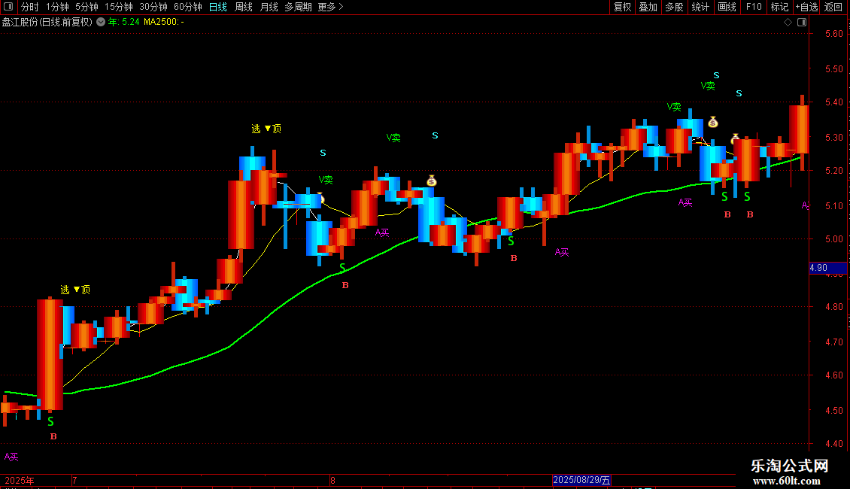Activate the 画线 drawing tools
850x489 pixels.
[727, 7]
